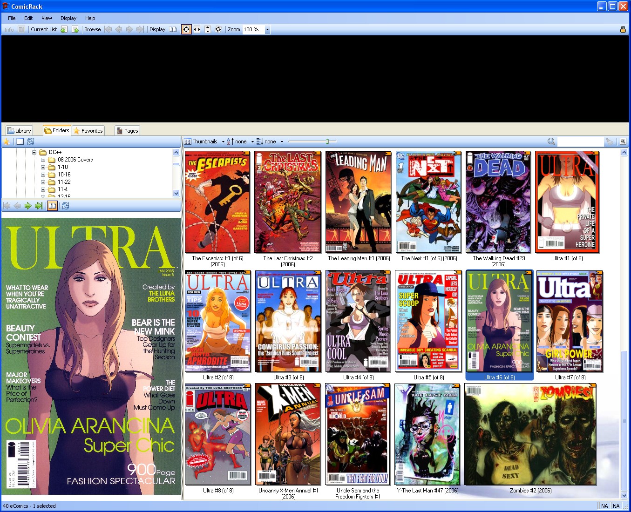The height and width of the screenshot is (512, 631).
Task: Expand the 1-10 folder
Action: [43, 167]
